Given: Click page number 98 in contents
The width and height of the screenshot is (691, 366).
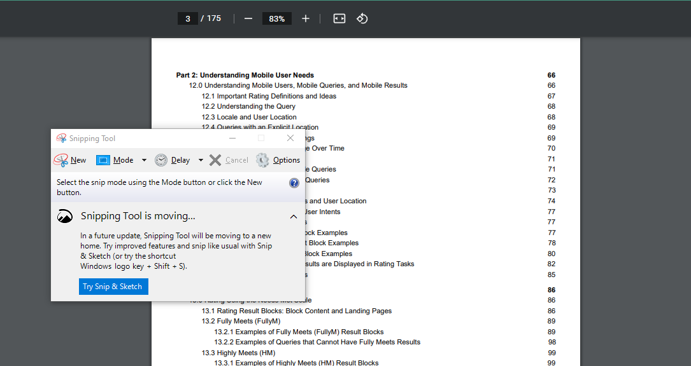Looking at the screenshot, I should (552, 342).
